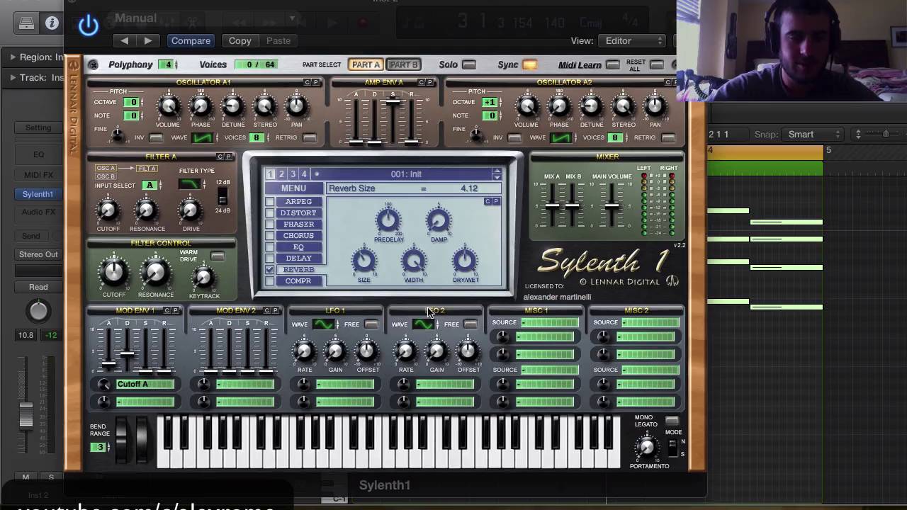The image size is (907, 510).
Task: Click the Logic info 'i' icon
Action: pyautogui.click(x=52, y=23)
